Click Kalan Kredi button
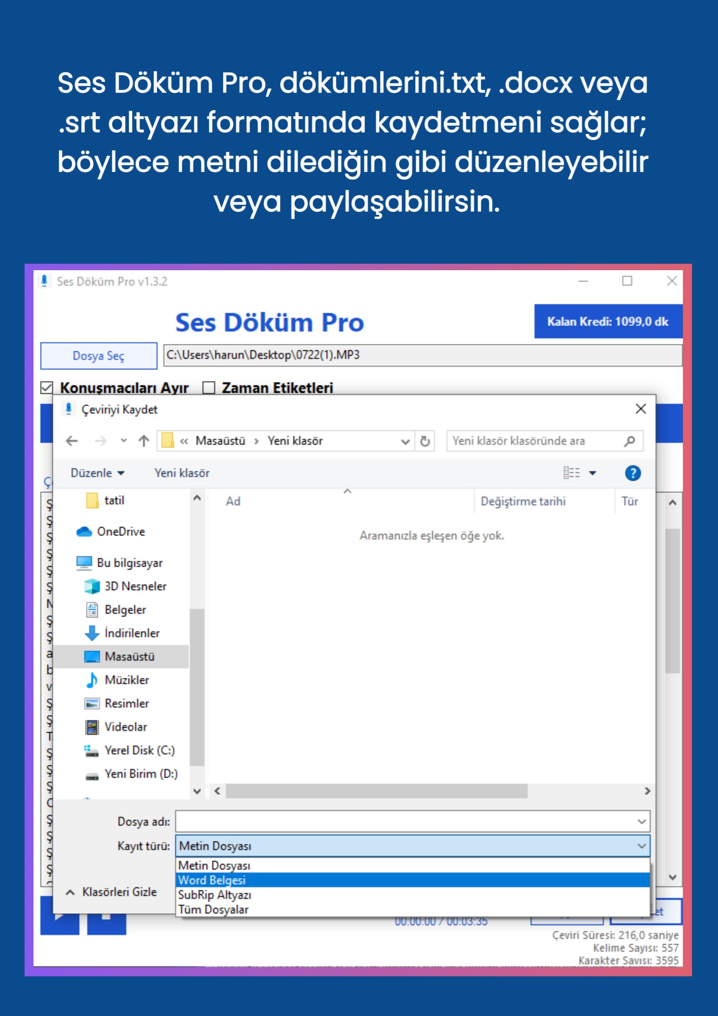Image resolution: width=718 pixels, height=1016 pixels. tap(608, 321)
